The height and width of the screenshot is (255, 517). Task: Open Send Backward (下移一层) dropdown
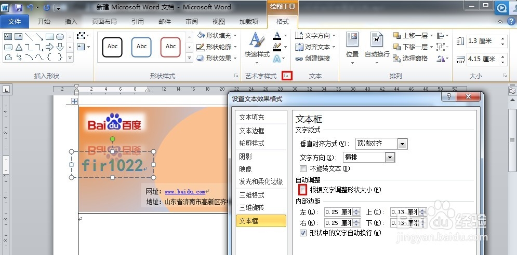coord(413,47)
